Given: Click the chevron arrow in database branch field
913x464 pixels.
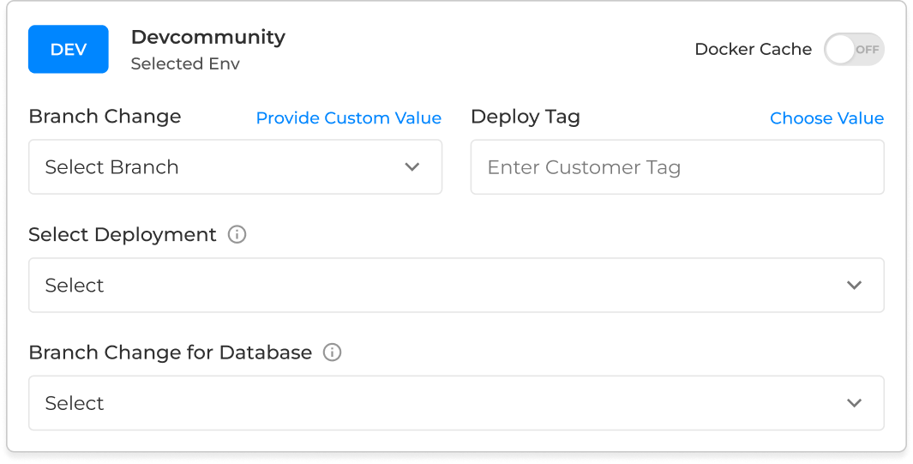Looking at the screenshot, I should 854,403.
